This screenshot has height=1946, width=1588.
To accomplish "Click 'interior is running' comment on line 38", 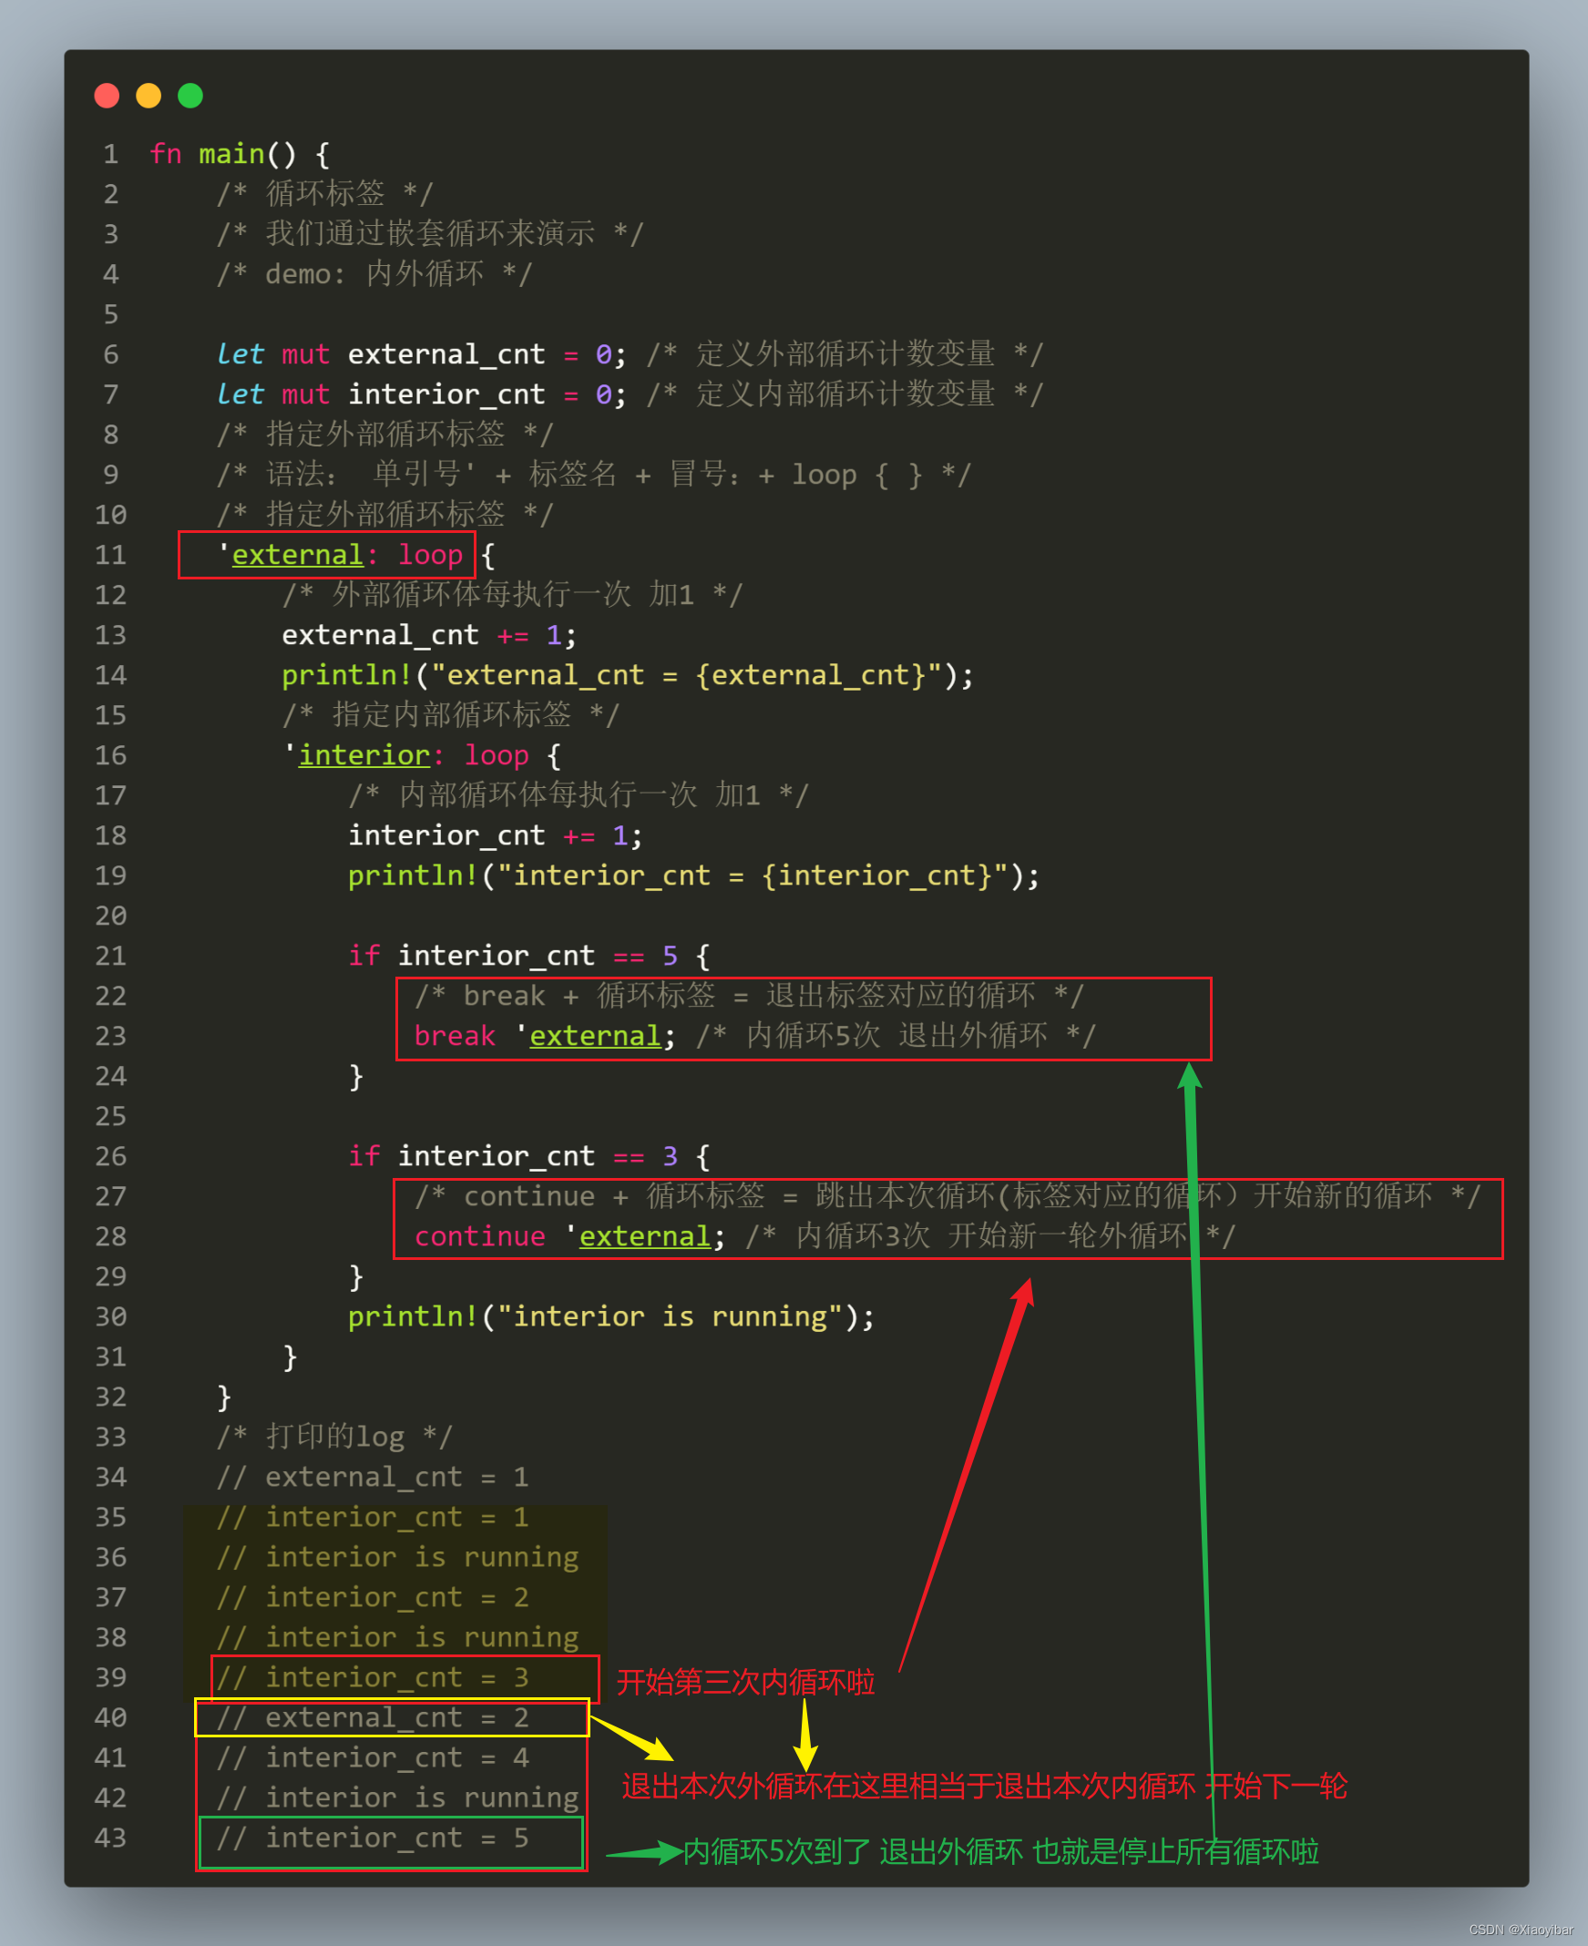I will [x=398, y=1638].
